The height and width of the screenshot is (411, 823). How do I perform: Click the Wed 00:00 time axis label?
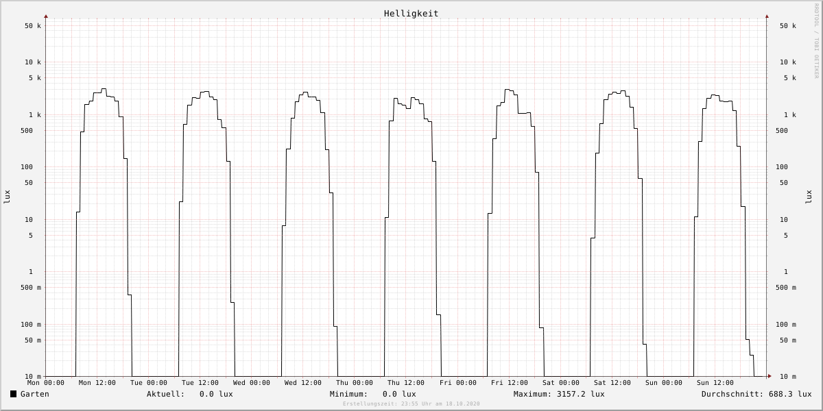(252, 383)
